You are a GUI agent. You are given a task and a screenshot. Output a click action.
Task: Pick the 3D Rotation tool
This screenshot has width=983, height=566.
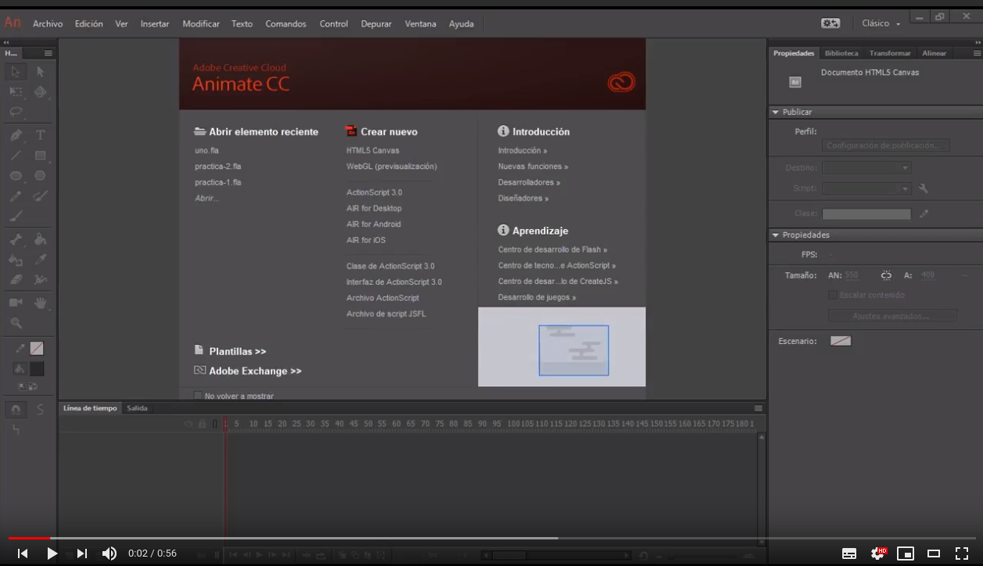click(40, 91)
